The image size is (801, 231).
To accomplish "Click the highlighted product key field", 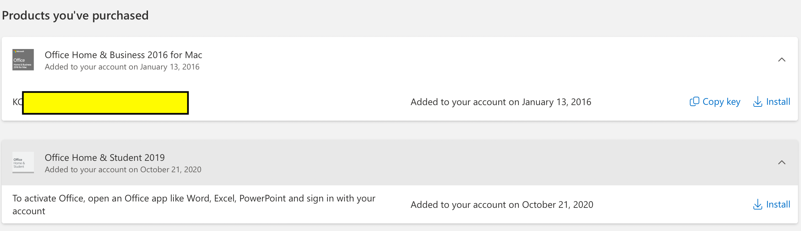I will tap(105, 103).
